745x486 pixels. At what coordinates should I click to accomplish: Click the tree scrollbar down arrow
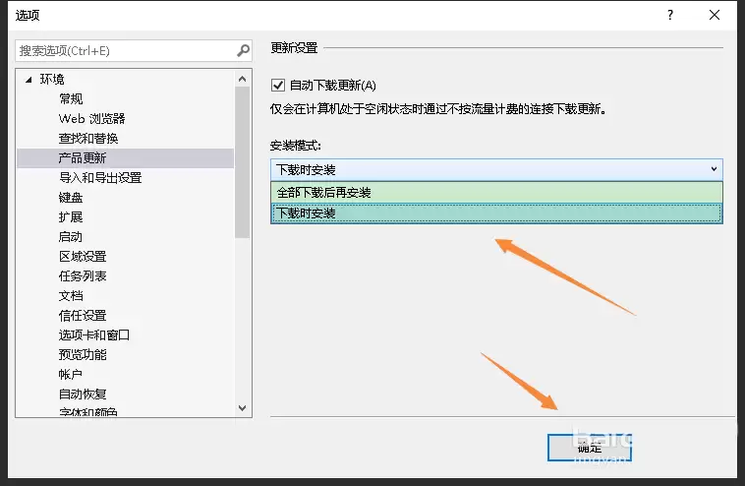tap(243, 408)
